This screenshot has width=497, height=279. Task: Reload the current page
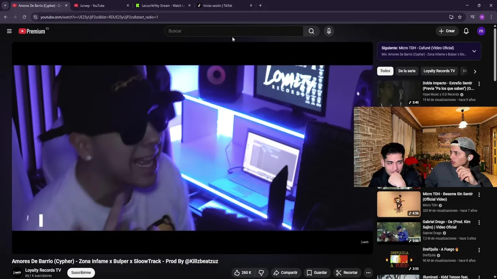point(24,17)
